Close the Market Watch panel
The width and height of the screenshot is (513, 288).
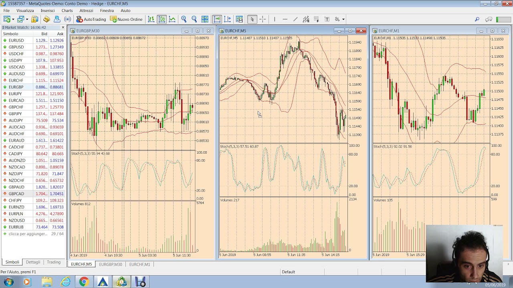pos(63,27)
